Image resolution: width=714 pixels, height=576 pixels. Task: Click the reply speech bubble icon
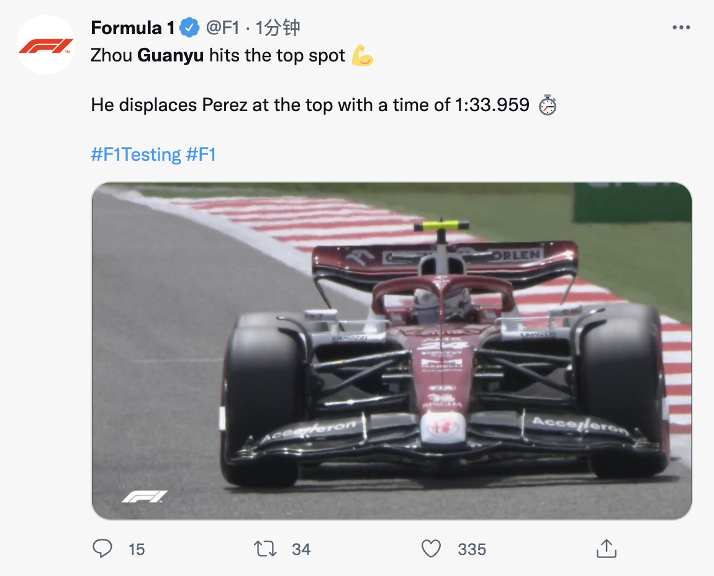click(x=102, y=549)
